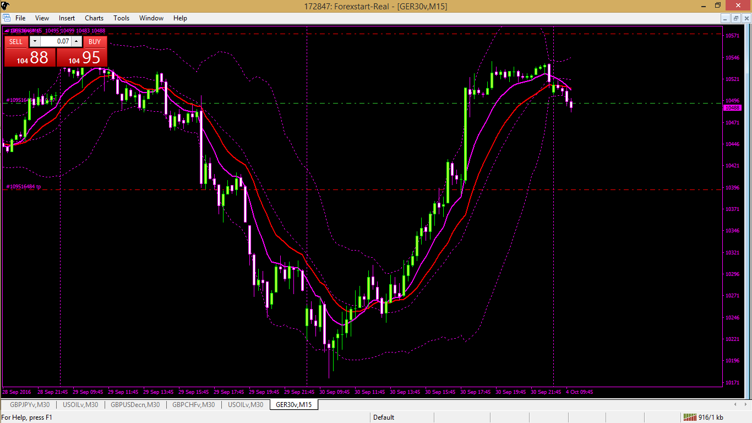Restore the inner chart window
The image size is (752, 423).
tap(735, 18)
